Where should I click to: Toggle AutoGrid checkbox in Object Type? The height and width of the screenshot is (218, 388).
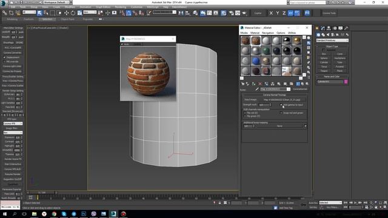324,50
